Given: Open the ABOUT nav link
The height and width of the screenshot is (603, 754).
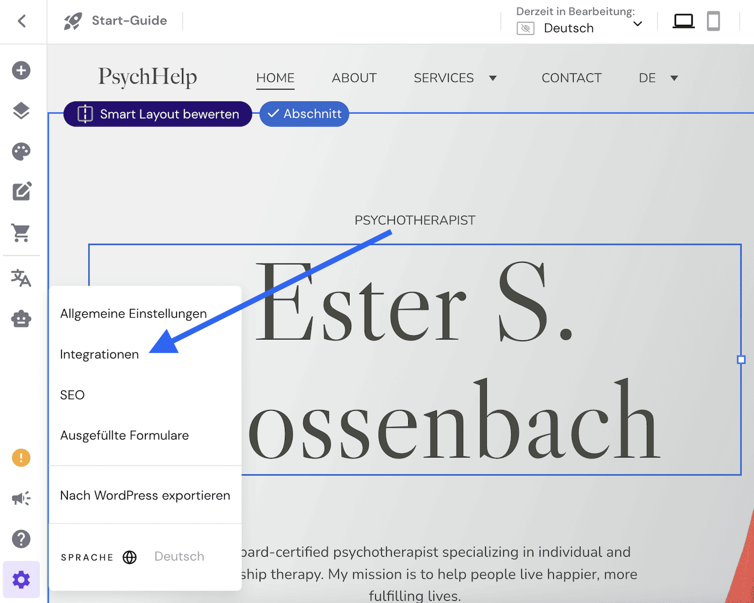Looking at the screenshot, I should click(354, 78).
